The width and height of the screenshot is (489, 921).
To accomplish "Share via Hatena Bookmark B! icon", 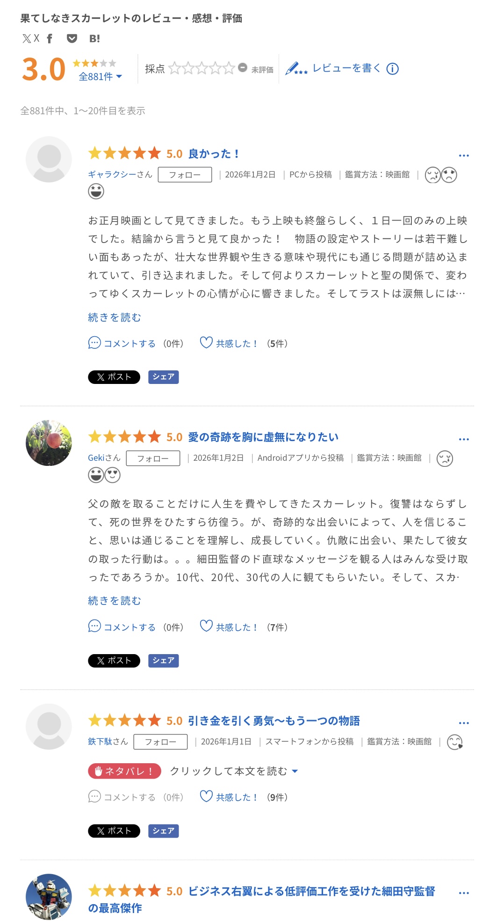I will pos(94,38).
